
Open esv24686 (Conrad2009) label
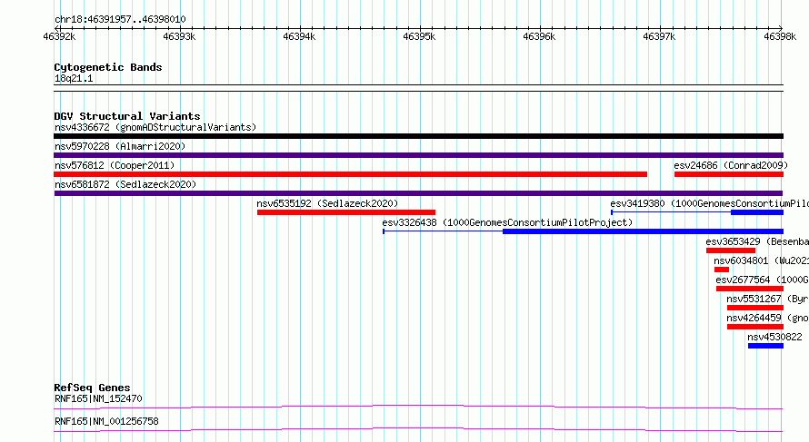click(731, 165)
